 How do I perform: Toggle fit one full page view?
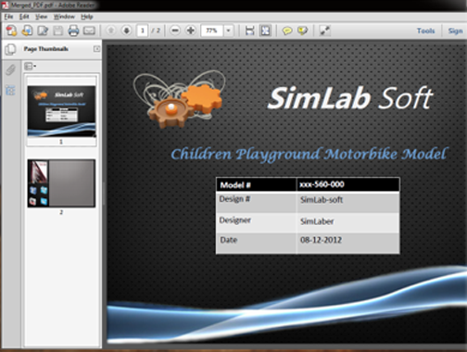tap(265, 31)
